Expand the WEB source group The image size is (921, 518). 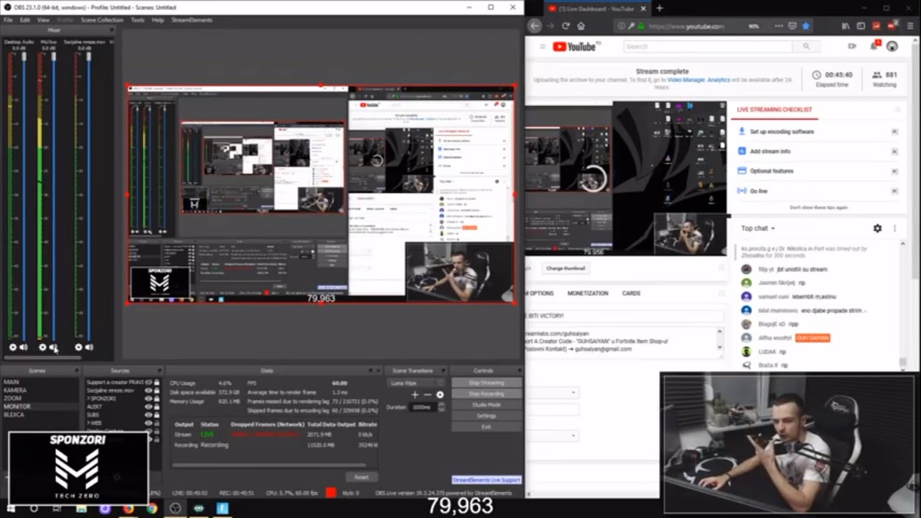click(x=89, y=423)
